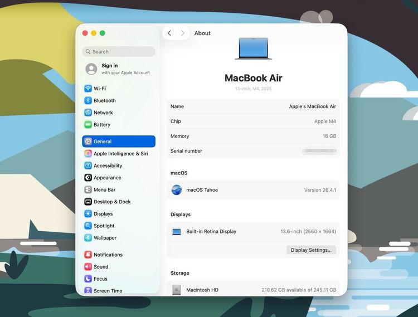Screen dimensions: 418x317
Task: Click the Apple Account avatar icon
Action: coord(91,69)
